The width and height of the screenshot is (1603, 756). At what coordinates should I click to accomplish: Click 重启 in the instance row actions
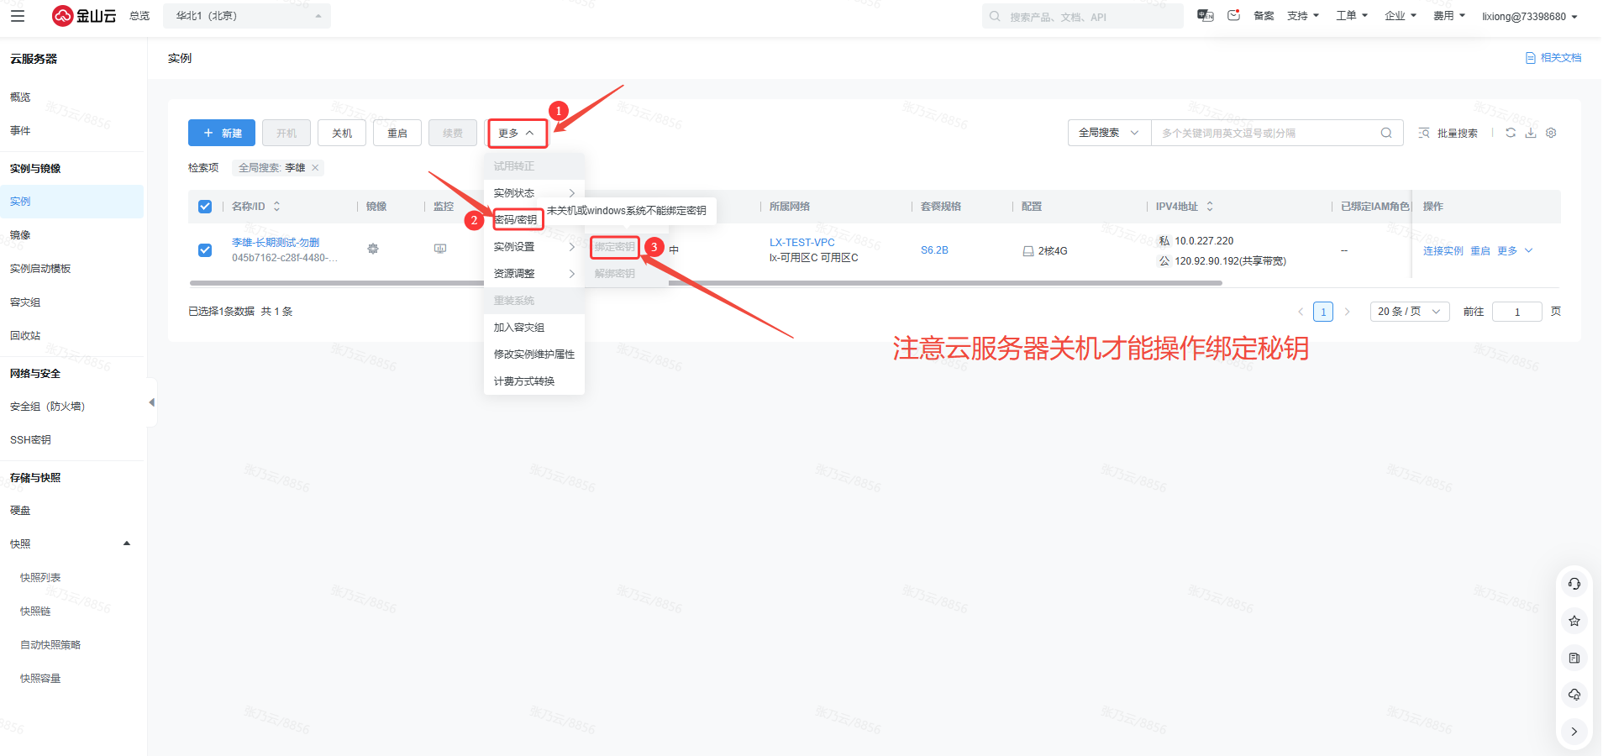coord(1480,250)
